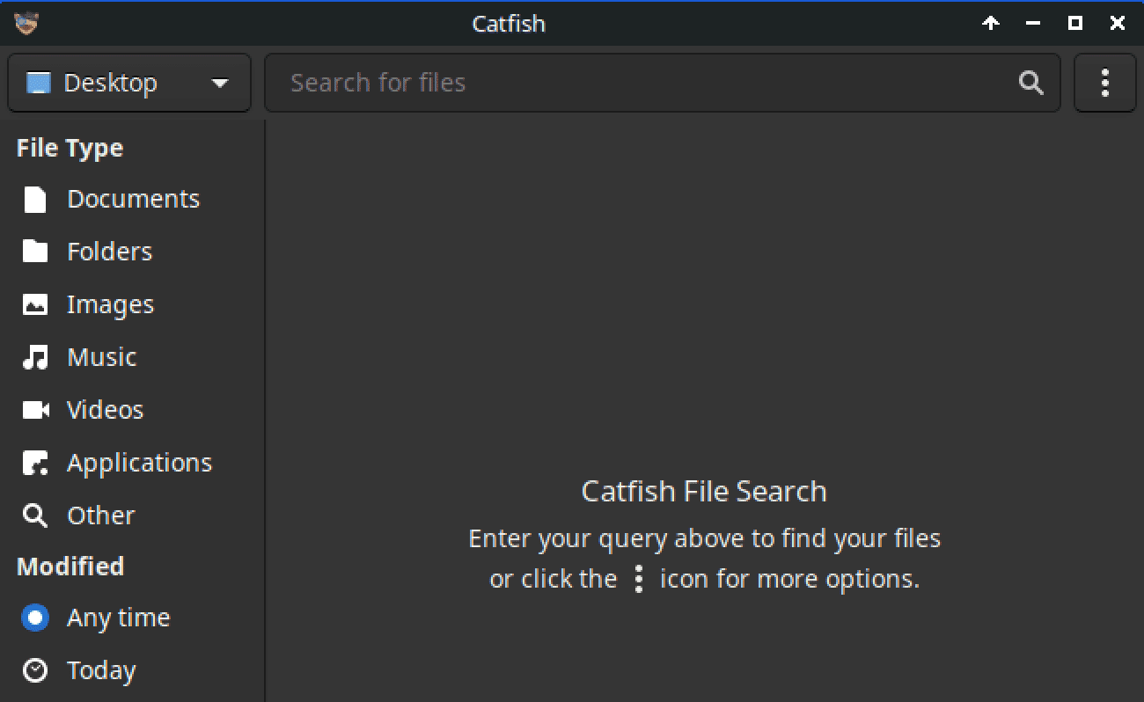Filter by Images file type
Image resolution: width=1144 pixels, height=702 pixels.
click(x=132, y=304)
